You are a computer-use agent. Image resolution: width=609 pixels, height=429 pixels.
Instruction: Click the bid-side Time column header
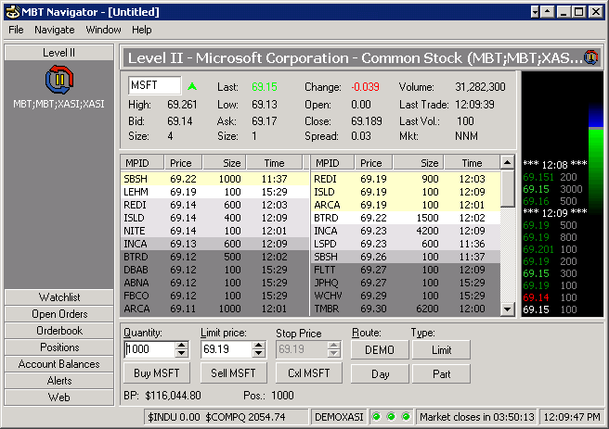[274, 163]
